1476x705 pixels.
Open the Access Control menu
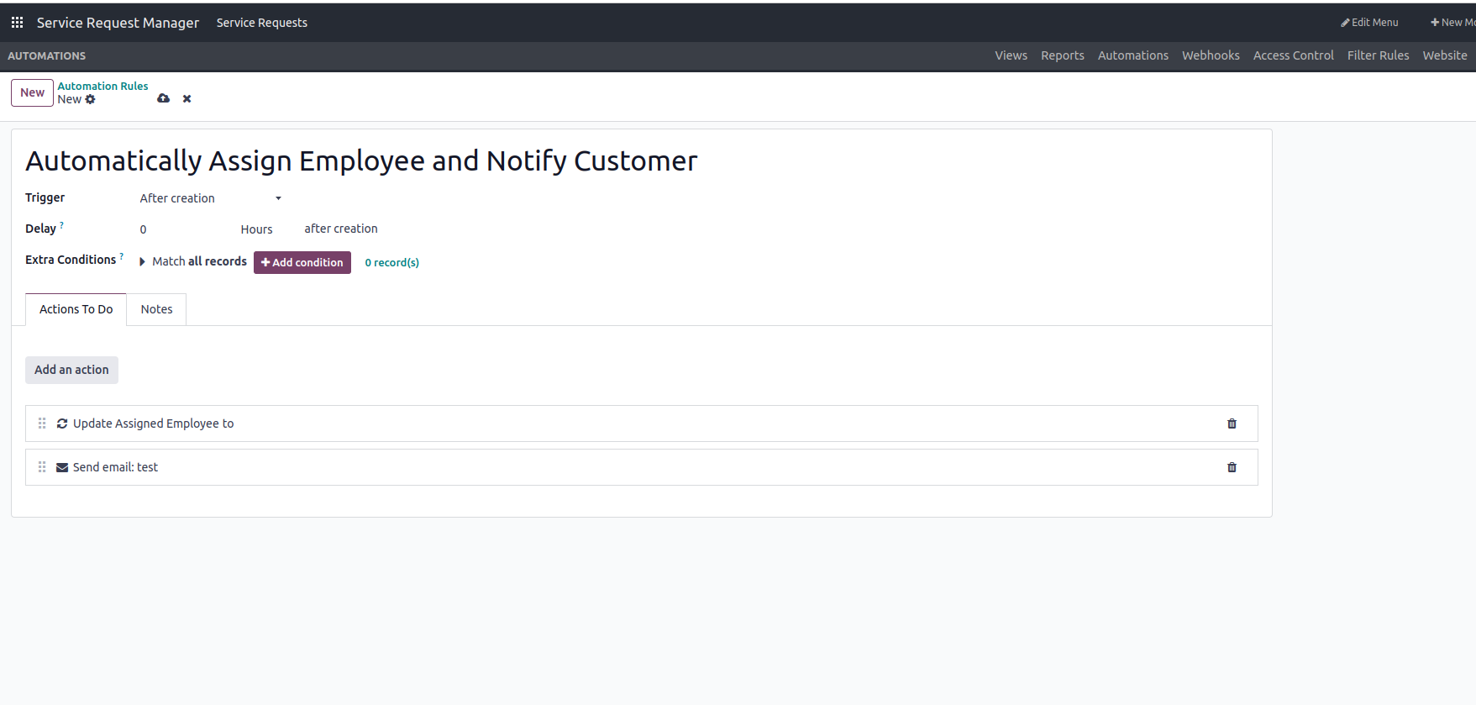tap(1293, 55)
